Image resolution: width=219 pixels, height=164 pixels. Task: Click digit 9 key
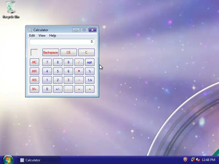(x=68, y=62)
